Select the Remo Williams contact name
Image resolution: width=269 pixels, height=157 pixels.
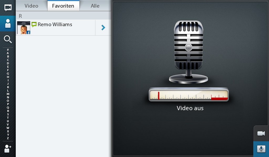[x=55, y=24]
